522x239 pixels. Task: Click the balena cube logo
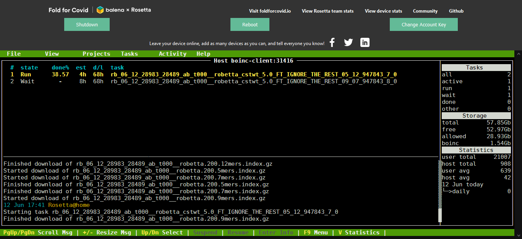(100, 10)
